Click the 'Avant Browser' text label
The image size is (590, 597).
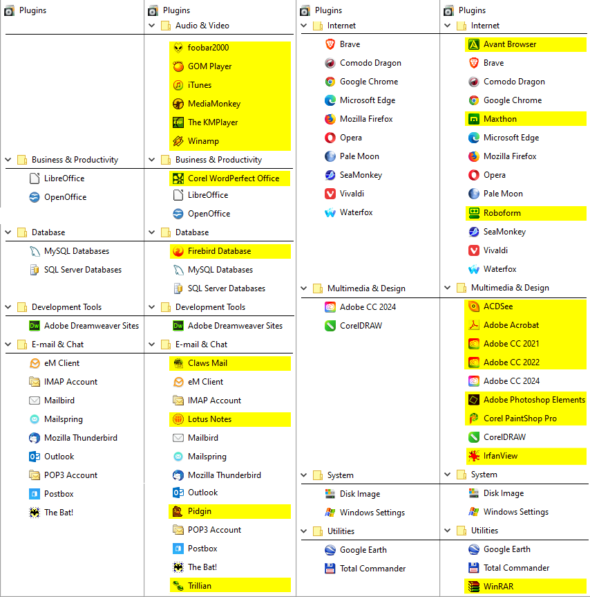(510, 44)
